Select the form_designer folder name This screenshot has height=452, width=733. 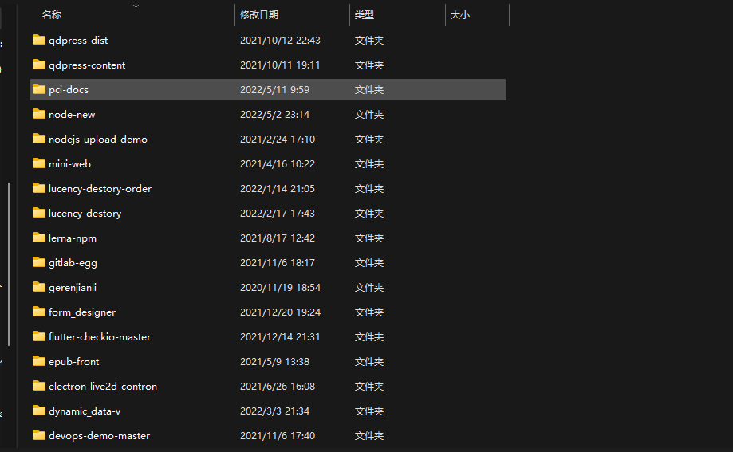click(82, 312)
